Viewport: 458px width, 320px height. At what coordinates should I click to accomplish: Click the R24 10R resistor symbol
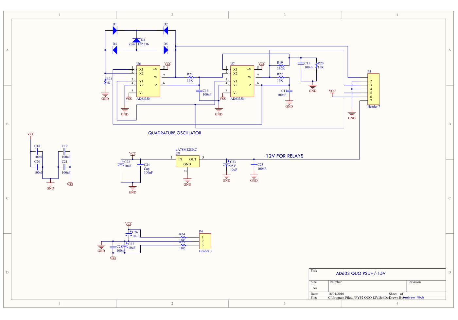[183, 237]
